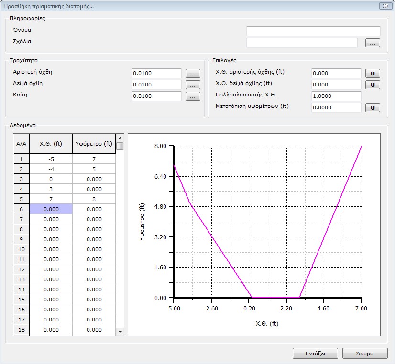The width and height of the screenshot is (395, 364).
Task: Cancel the dialog with Άκυρο
Action: [364, 353]
